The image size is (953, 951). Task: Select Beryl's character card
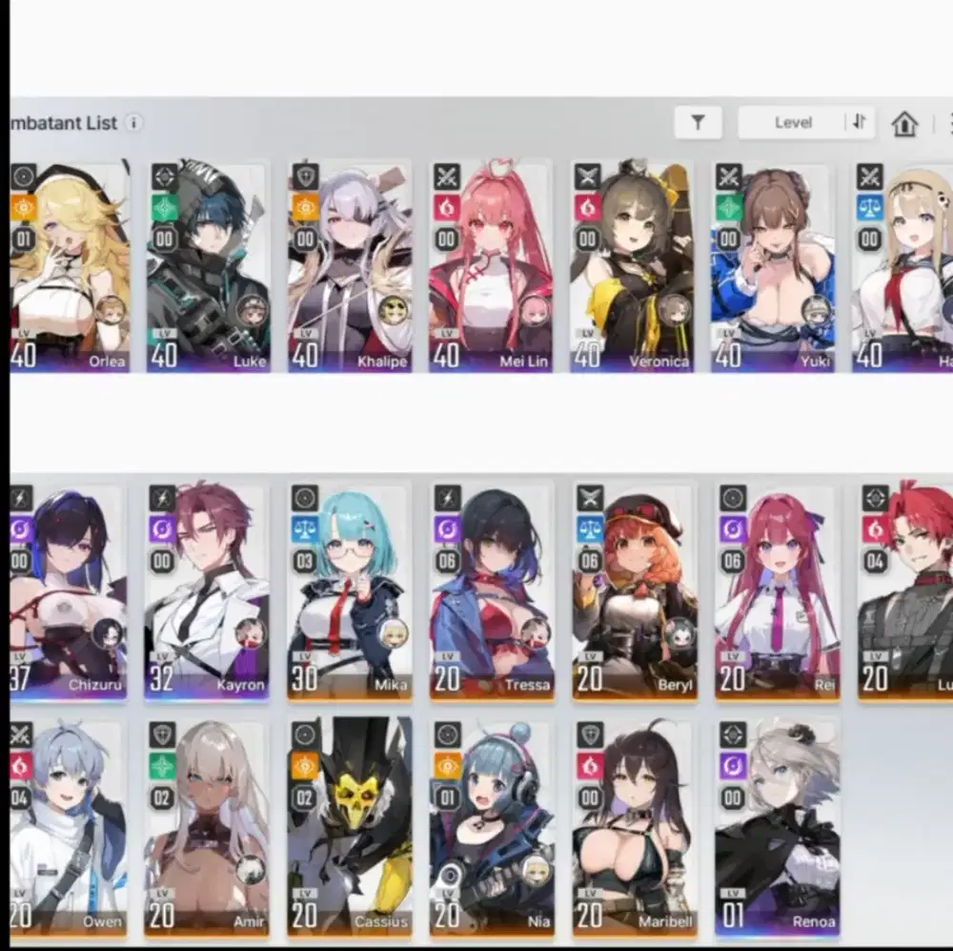(x=635, y=591)
